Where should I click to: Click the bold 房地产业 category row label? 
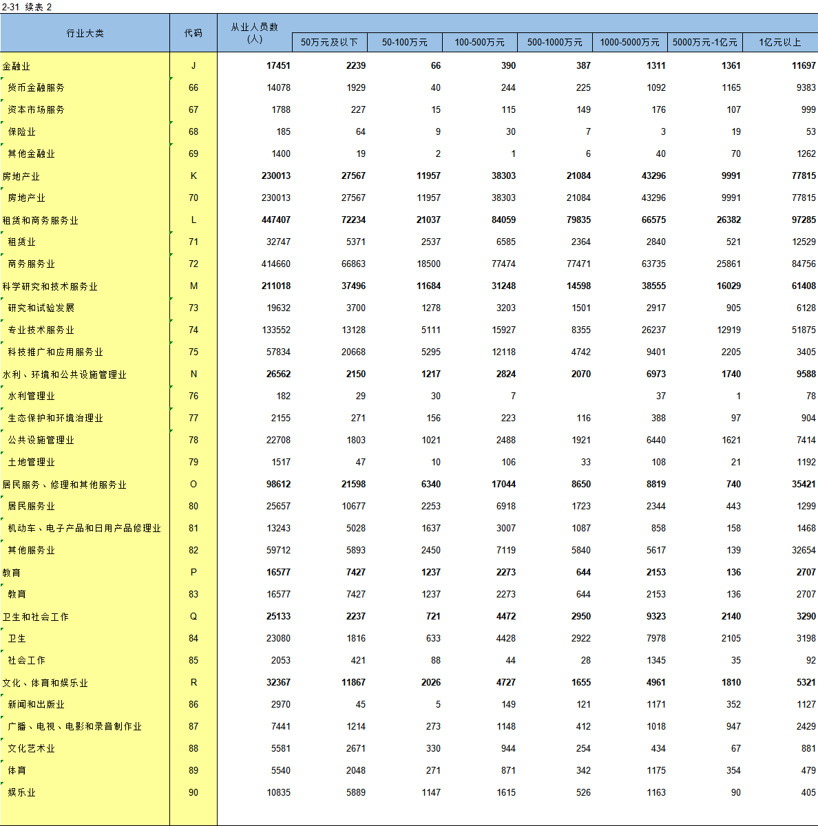21,176
